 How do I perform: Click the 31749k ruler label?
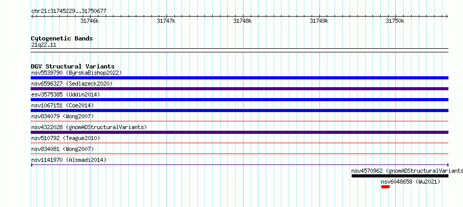coord(319,21)
